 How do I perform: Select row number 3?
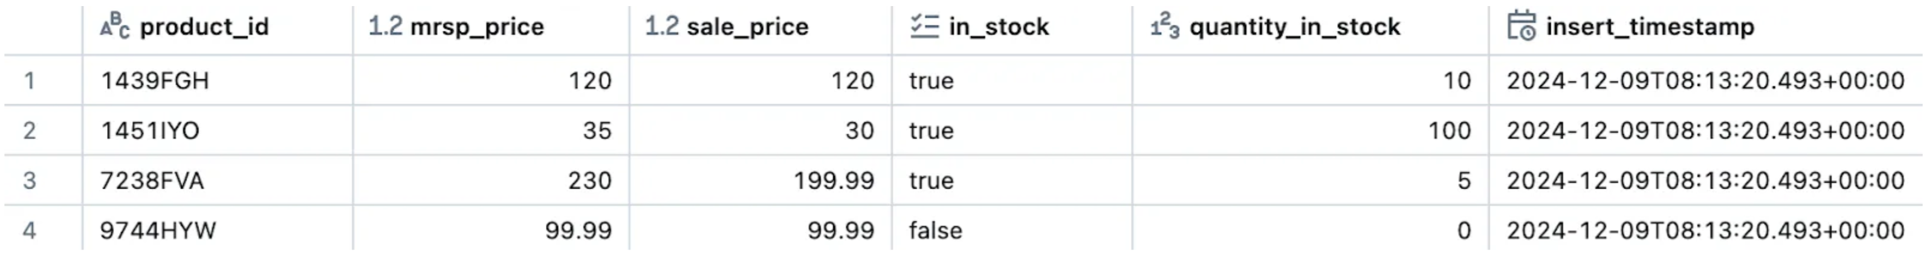29,181
